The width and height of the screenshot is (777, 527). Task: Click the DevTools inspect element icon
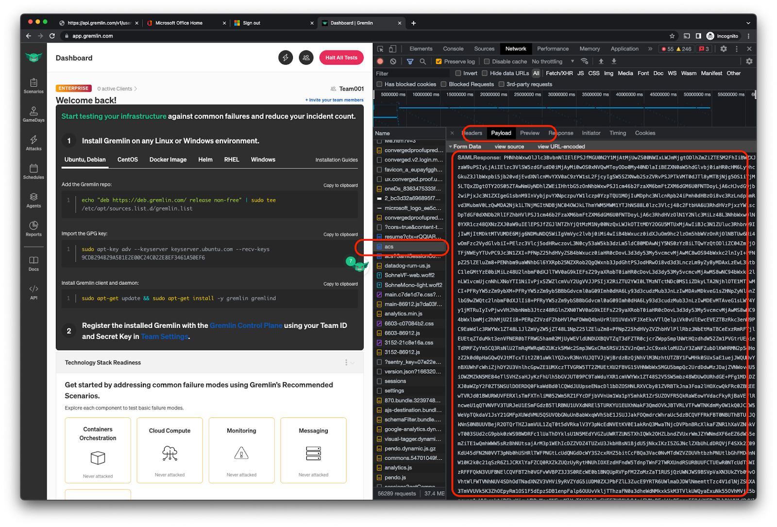(380, 49)
